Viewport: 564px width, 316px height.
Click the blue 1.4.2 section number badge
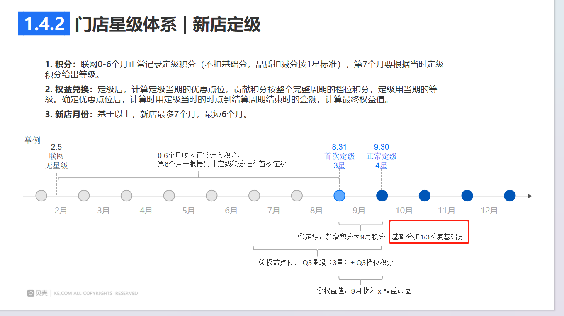(x=44, y=24)
